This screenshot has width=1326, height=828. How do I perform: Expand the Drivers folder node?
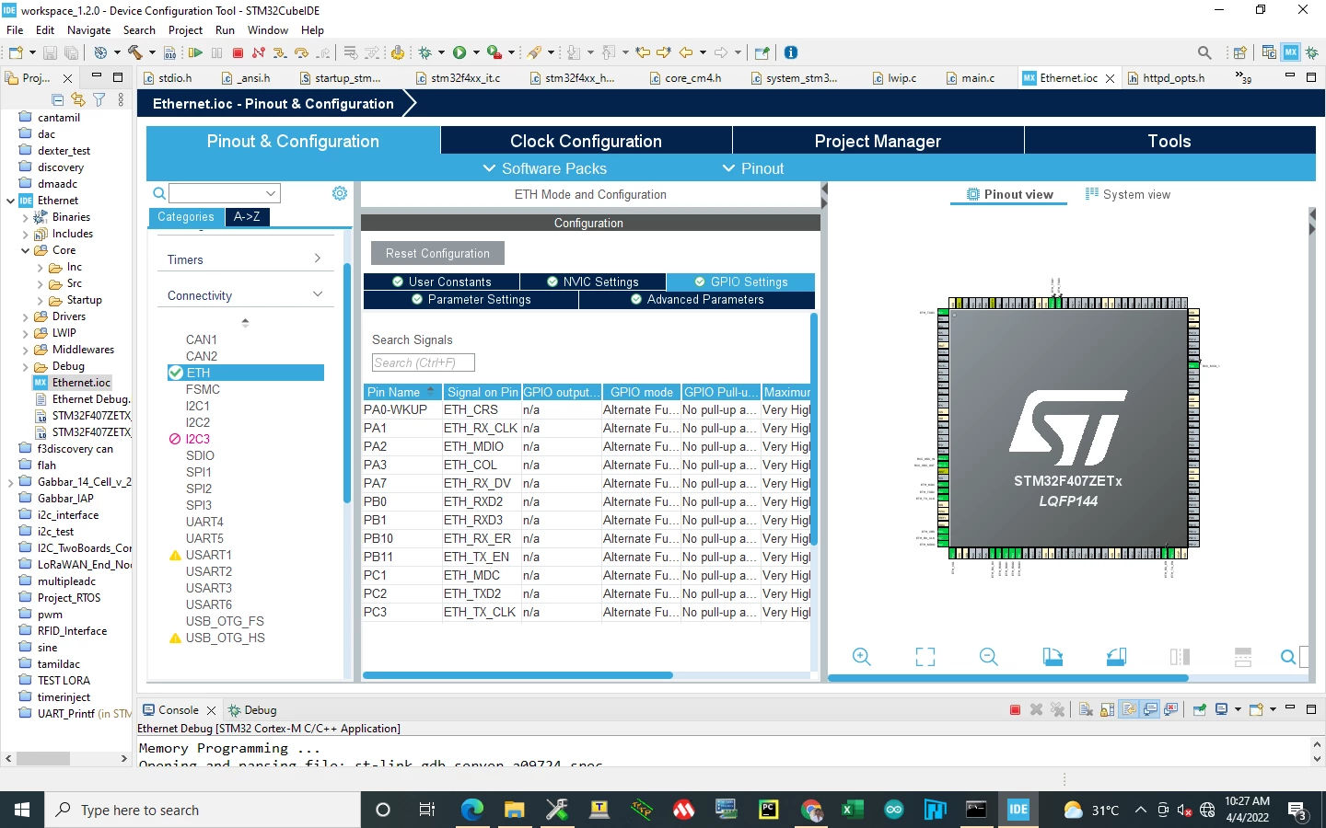pyautogui.click(x=25, y=316)
